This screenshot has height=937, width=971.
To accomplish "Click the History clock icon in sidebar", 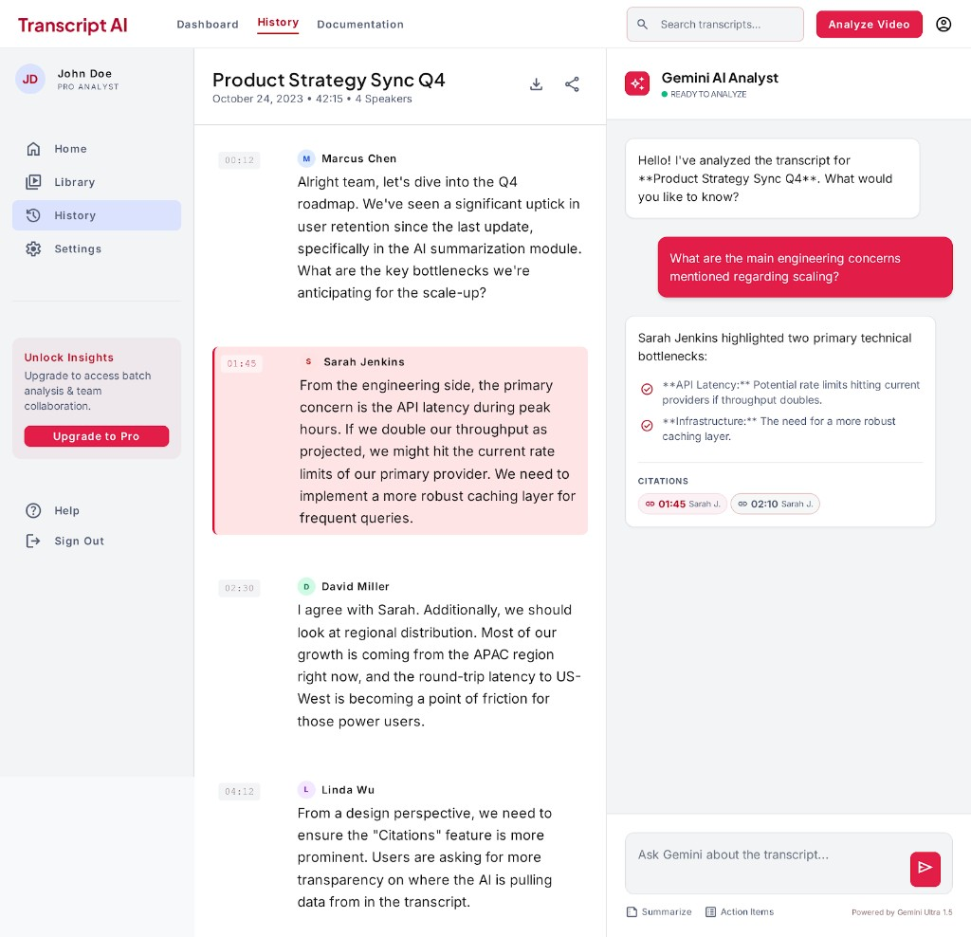I will coord(33,215).
